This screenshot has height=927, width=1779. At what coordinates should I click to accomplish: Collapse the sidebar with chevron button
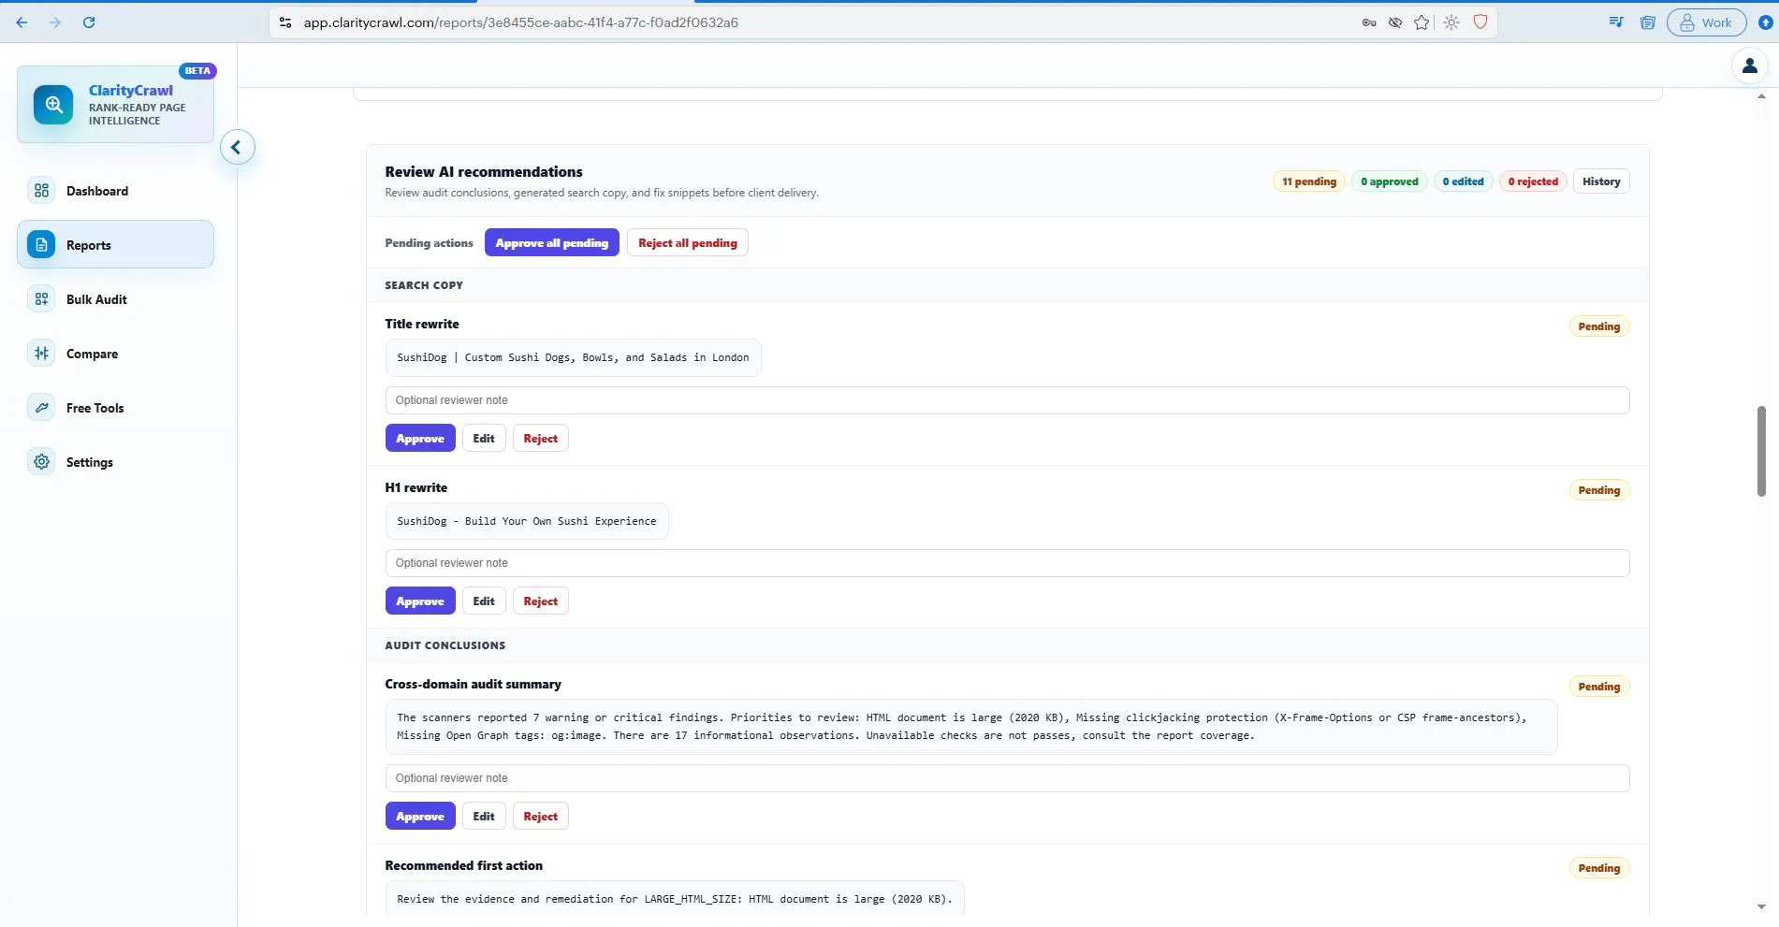[x=237, y=147]
